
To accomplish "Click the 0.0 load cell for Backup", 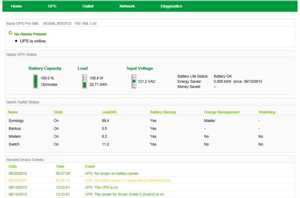I will [x=104, y=129].
